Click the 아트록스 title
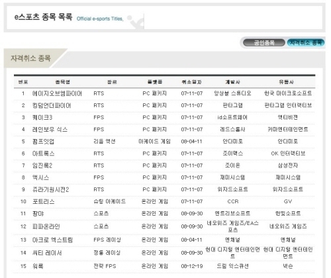 pos(43,154)
